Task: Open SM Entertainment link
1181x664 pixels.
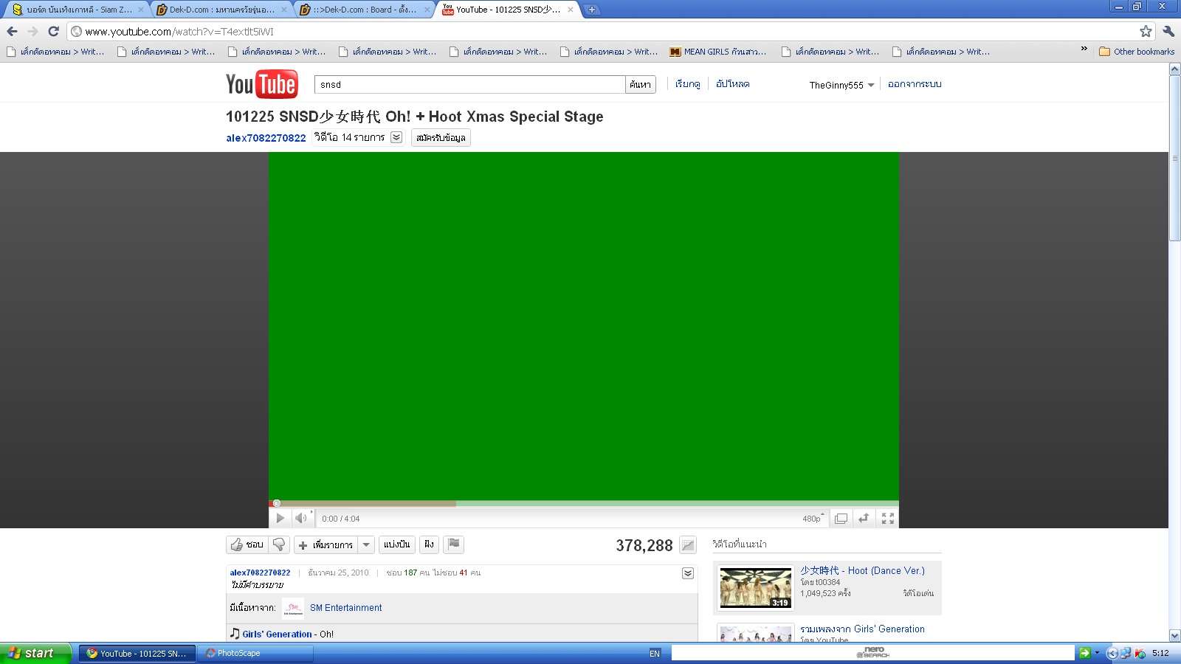Action: coord(346,608)
